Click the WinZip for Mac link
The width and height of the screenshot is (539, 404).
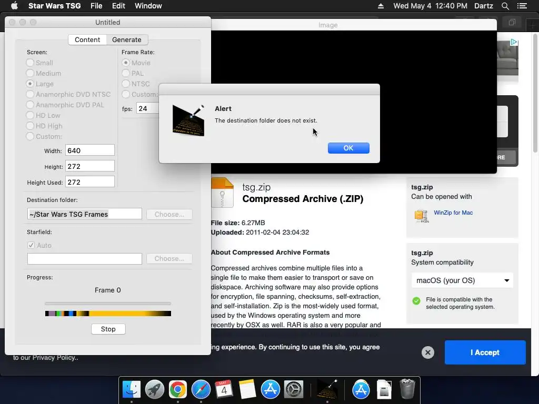(x=453, y=213)
